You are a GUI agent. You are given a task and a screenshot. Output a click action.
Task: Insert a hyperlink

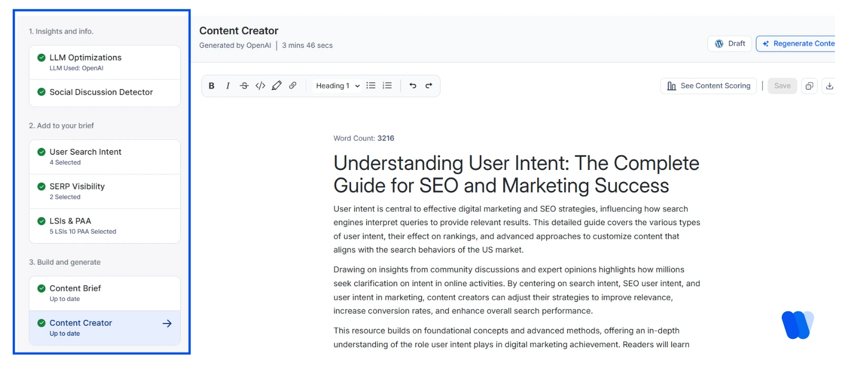pos(293,86)
